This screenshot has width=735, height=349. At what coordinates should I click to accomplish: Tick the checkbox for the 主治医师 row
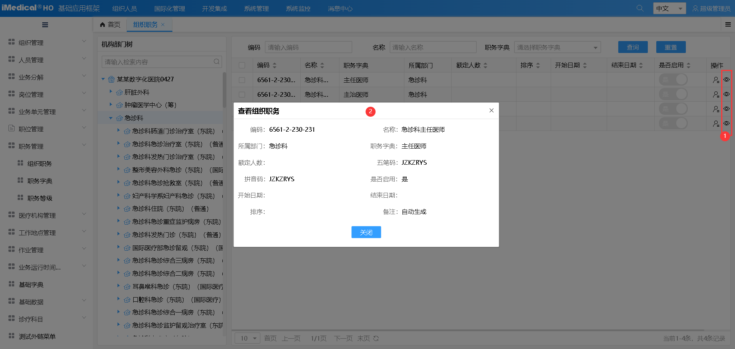pos(242,94)
